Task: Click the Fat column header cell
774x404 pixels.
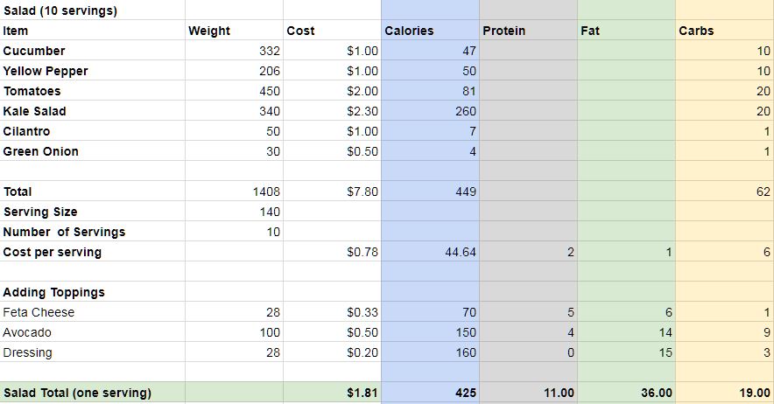Action: click(626, 31)
